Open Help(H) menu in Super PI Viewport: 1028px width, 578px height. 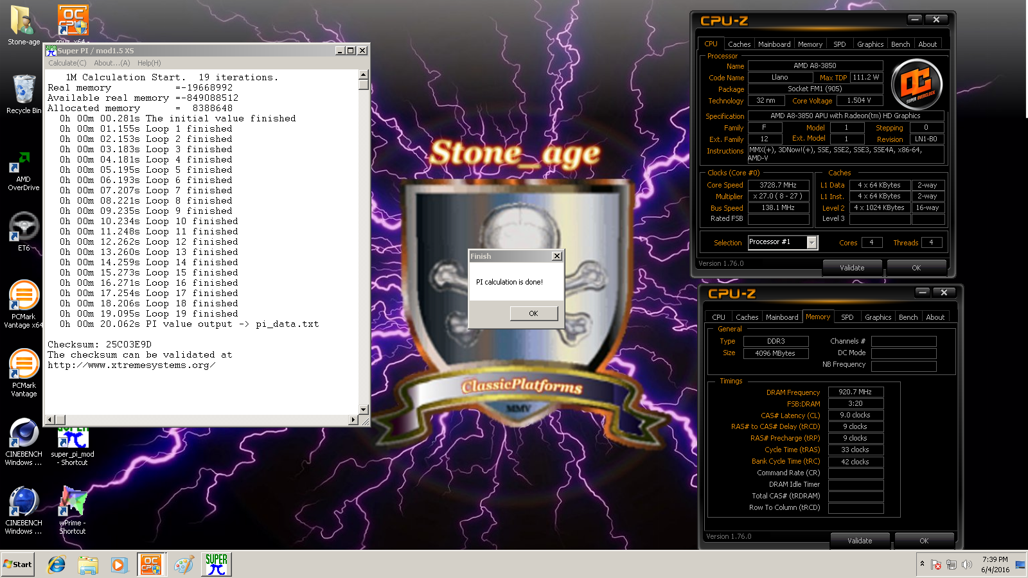(149, 63)
